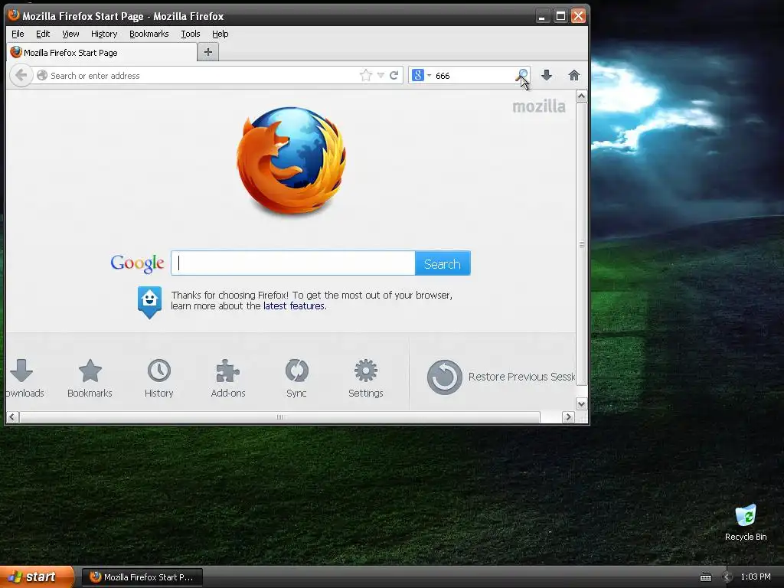Screen dimensions: 784x588
Task: Expand the address bar history dropdown arrow
Action: (x=381, y=76)
